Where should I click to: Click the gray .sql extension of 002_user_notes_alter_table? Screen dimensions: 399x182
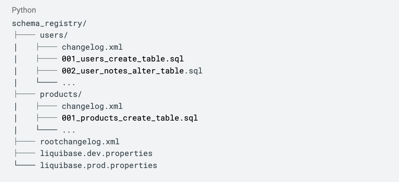194,71
